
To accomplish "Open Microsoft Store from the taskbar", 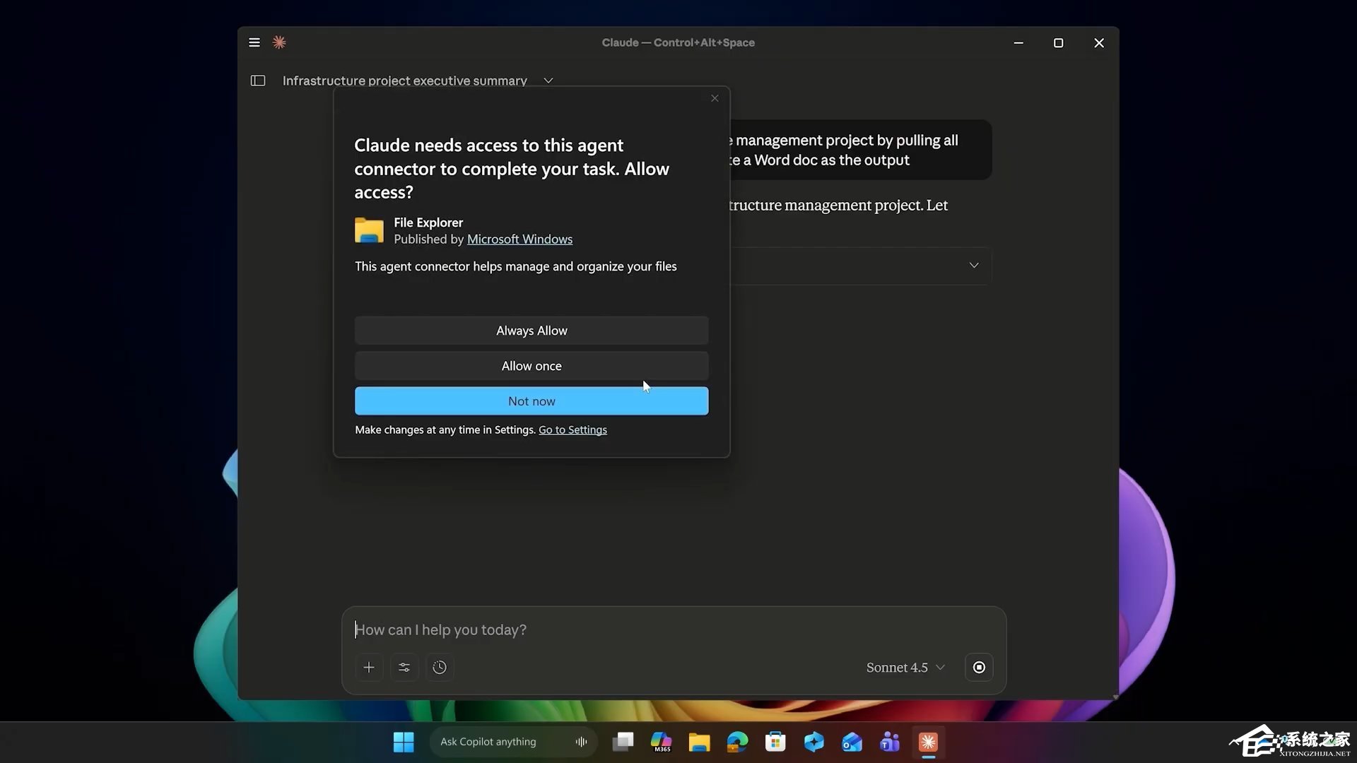I will 775,742.
